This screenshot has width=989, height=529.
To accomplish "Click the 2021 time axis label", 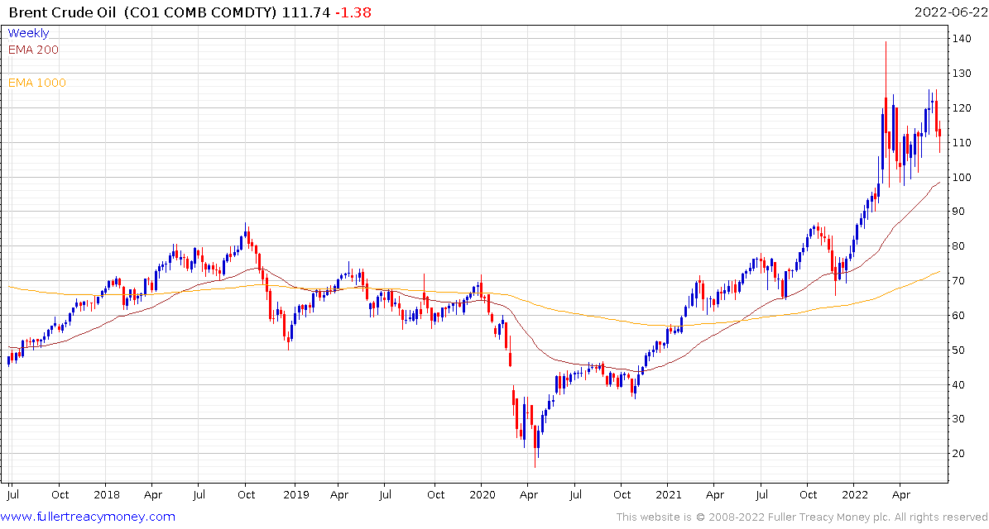I will (x=667, y=495).
